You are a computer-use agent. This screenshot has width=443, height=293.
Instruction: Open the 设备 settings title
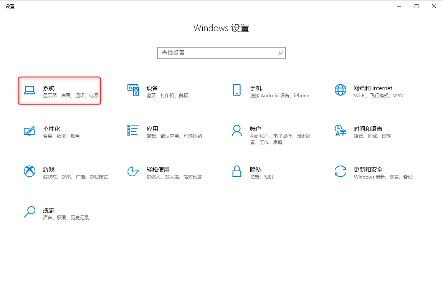tap(152, 88)
